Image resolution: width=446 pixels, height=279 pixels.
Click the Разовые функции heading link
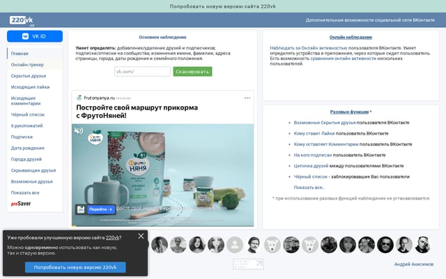[x=349, y=112]
